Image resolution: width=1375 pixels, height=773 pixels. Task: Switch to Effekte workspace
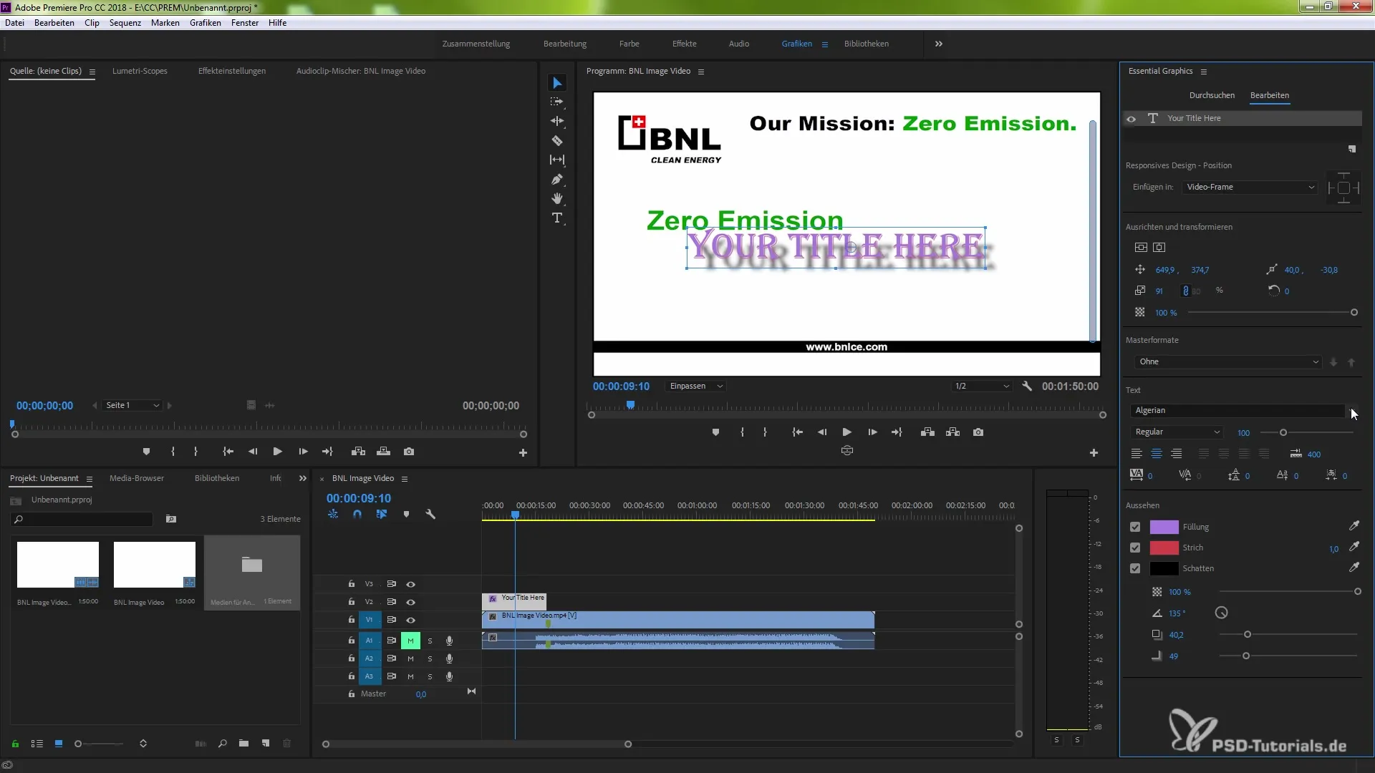685,44
